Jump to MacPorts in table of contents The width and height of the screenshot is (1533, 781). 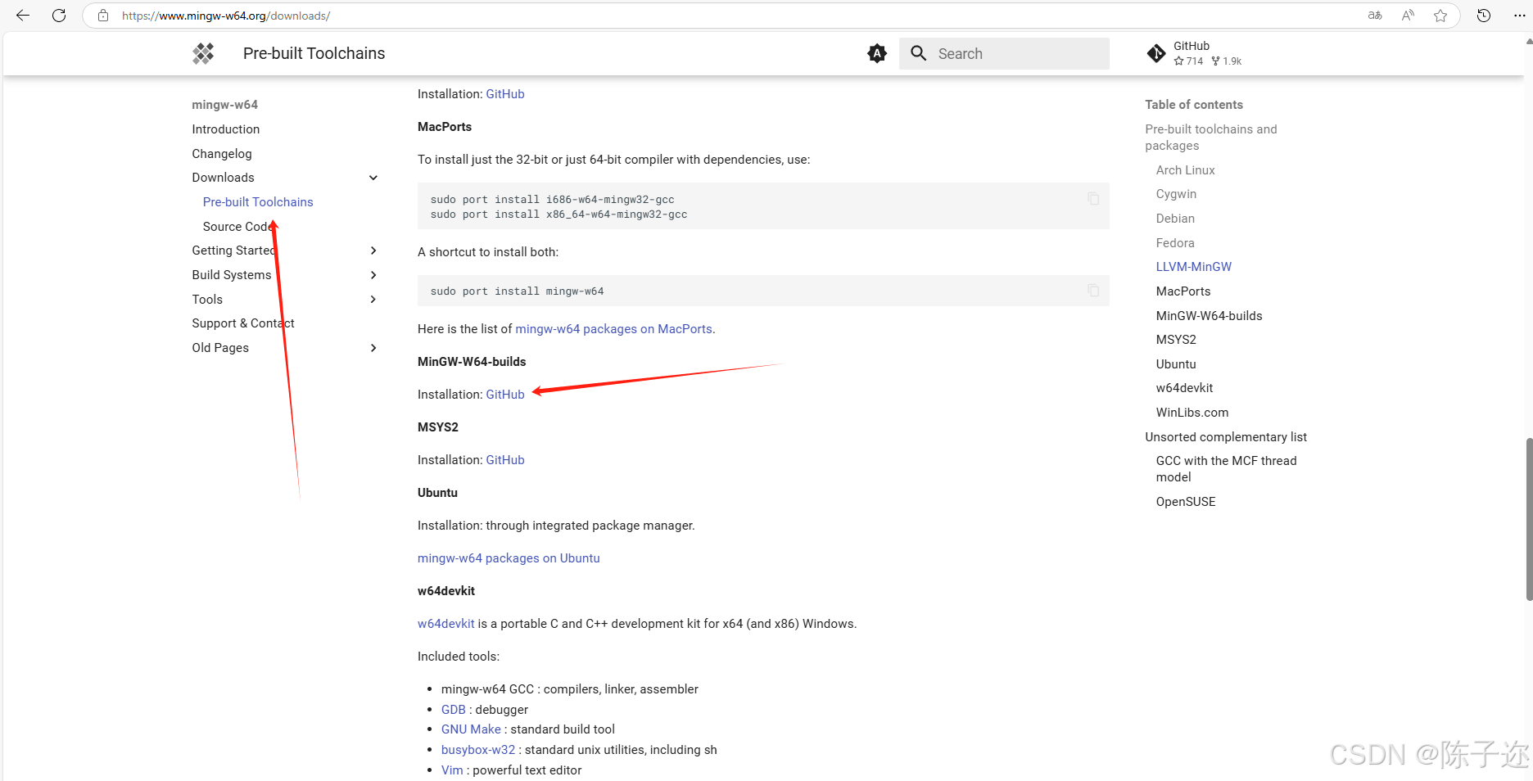[1183, 291]
